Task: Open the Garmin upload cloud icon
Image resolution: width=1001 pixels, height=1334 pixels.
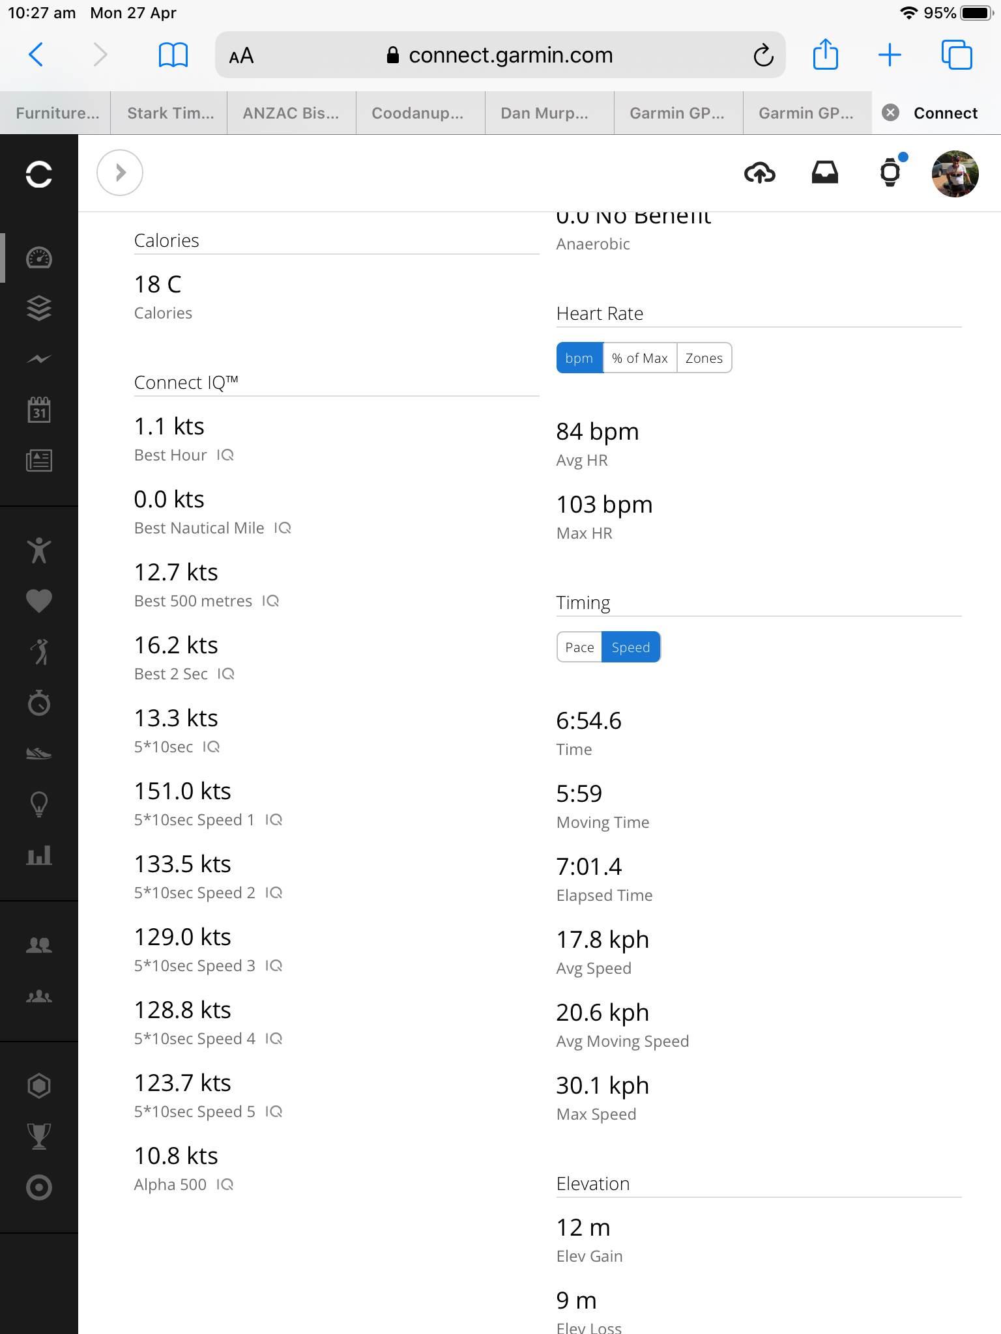Action: pyautogui.click(x=759, y=173)
